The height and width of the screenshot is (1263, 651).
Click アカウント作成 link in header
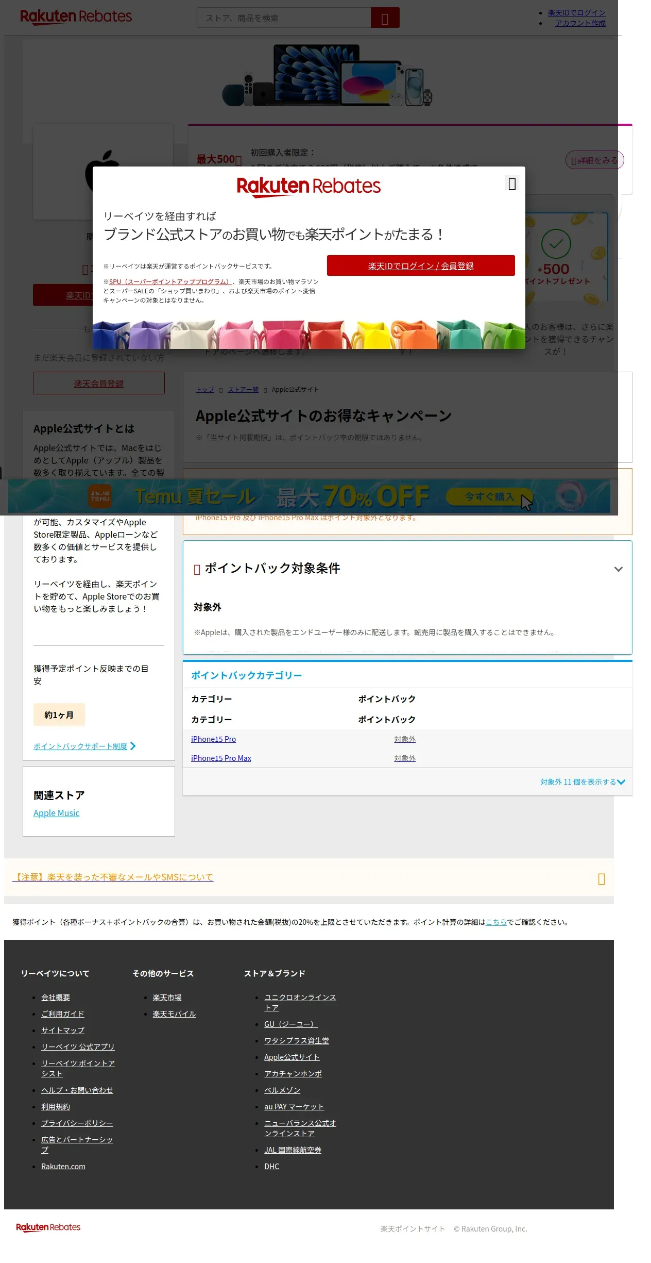pyautogui.click(x=580, y=23)
